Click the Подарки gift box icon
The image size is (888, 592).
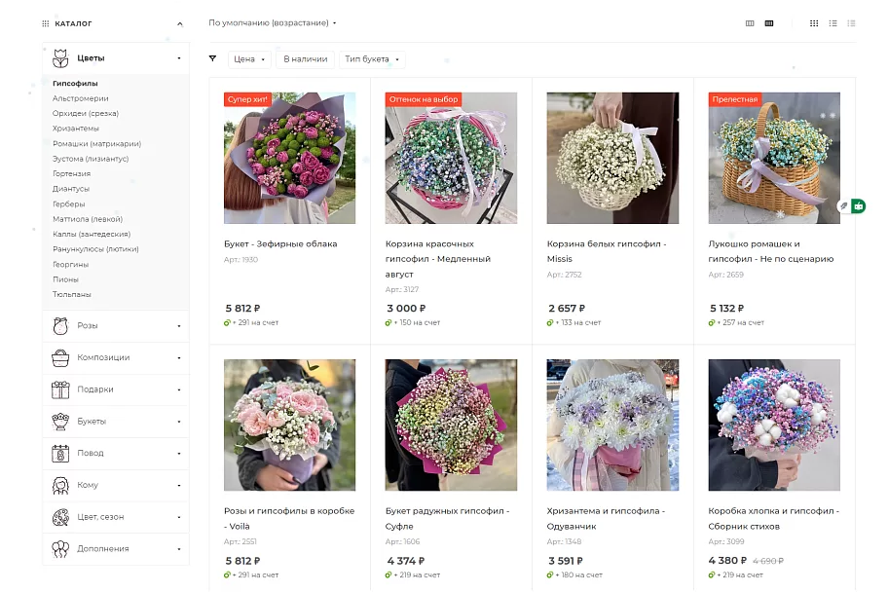coord(60,389)
